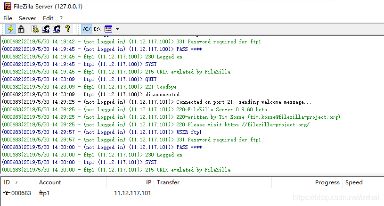The height and width of the screenshot is (206, 384).
Task: Open server settings gear icon
Action: coord(35,29)
